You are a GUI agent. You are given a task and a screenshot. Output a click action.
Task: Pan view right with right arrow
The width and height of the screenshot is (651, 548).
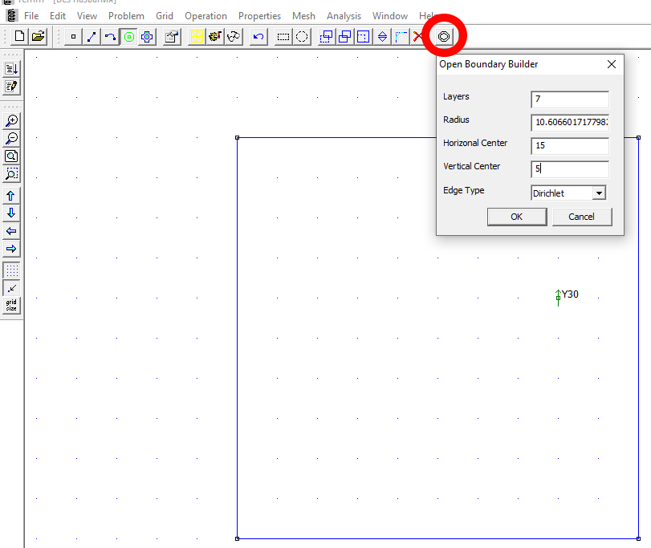[11, 249]
